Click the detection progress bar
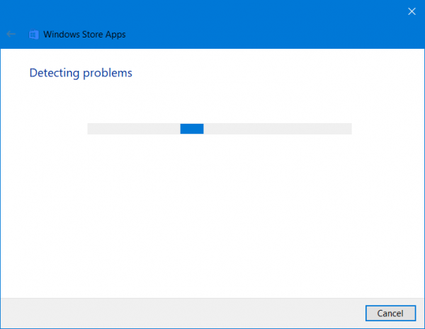Screen dimensions: 425x329 click(x=220, y=129)
